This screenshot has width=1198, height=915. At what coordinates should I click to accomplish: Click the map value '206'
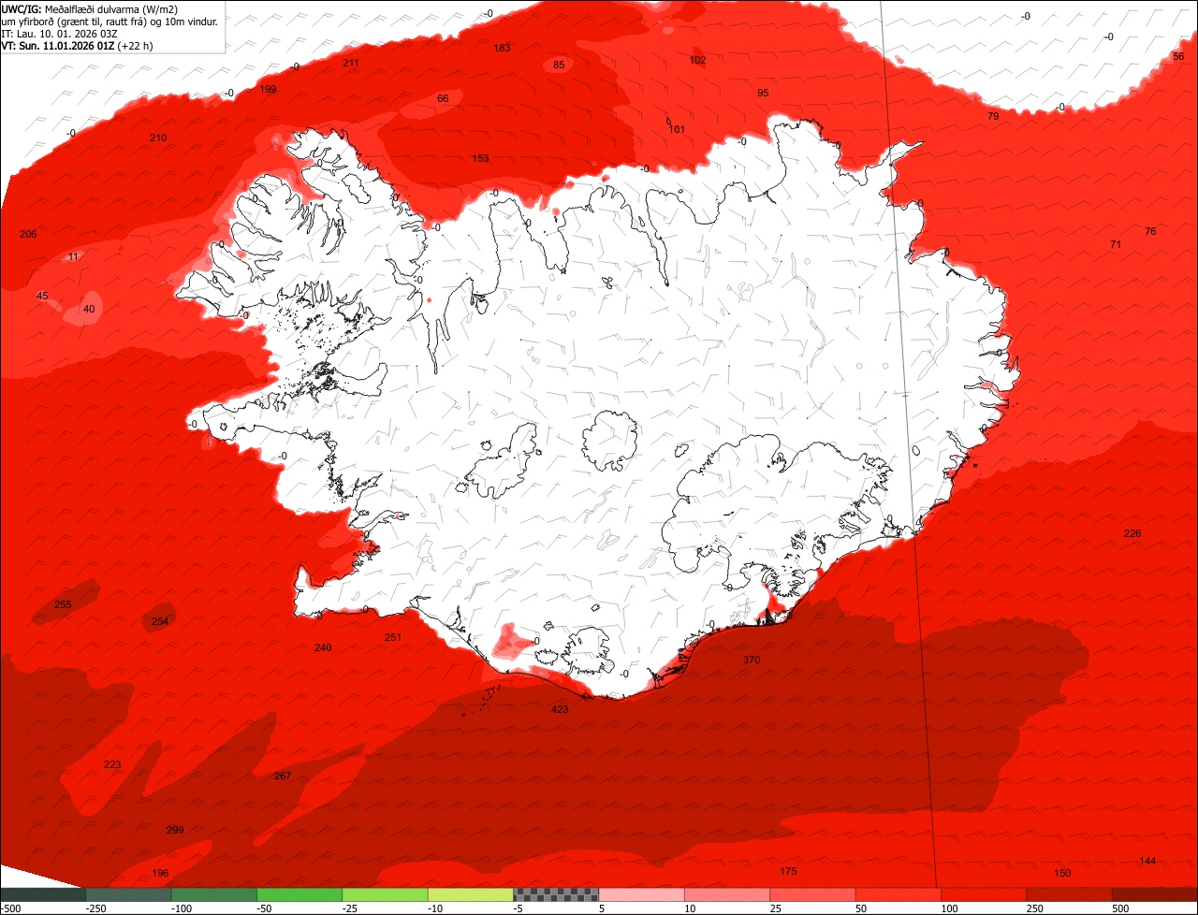28,234
